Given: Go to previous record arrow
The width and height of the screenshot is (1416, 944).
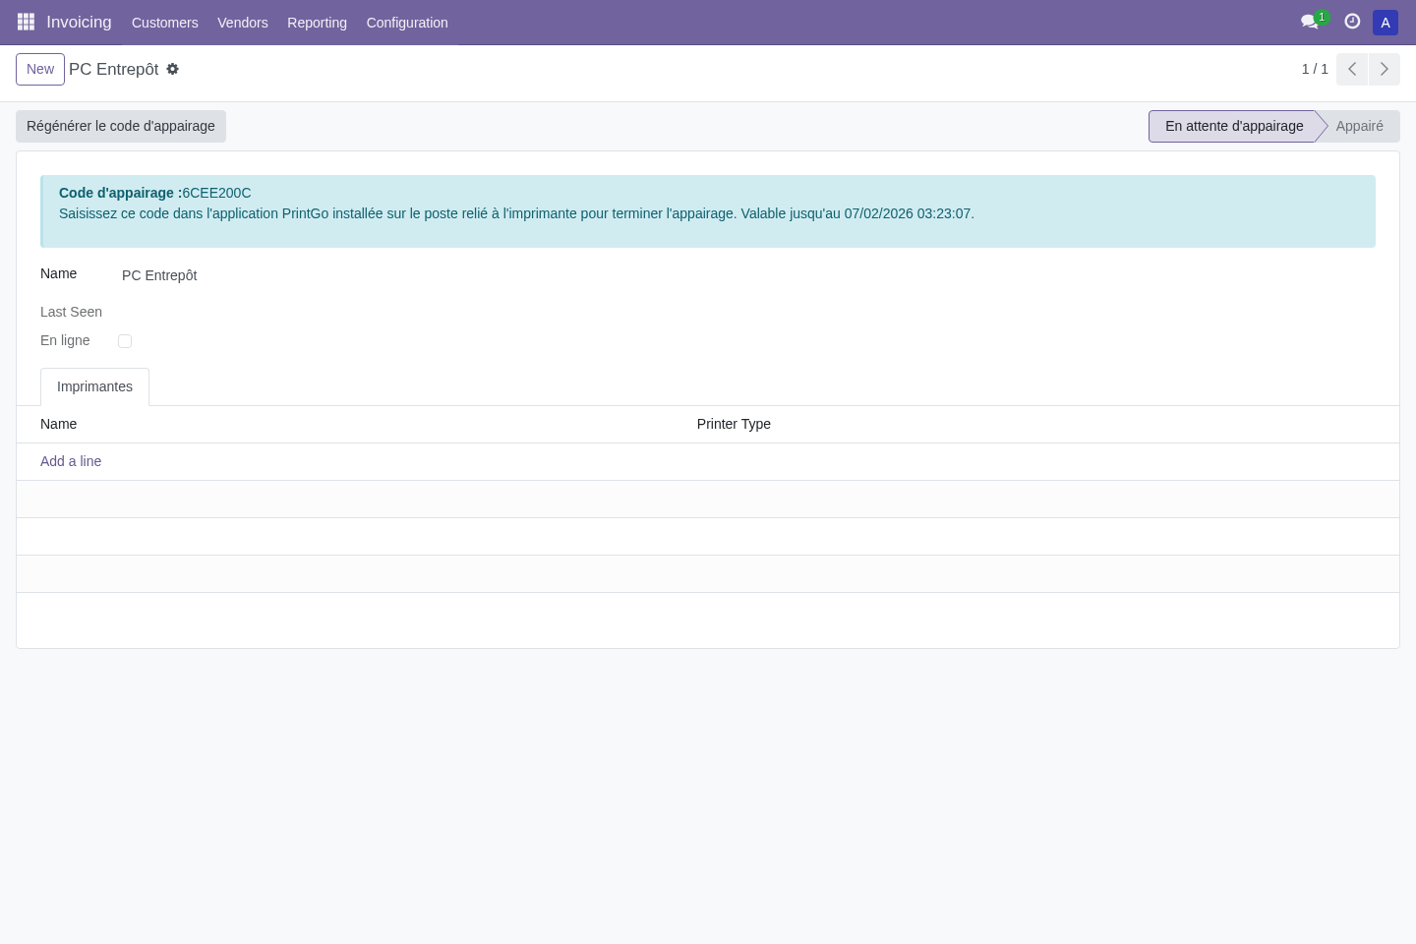Looking at the screenshot, I should [x=1352, y=69].
